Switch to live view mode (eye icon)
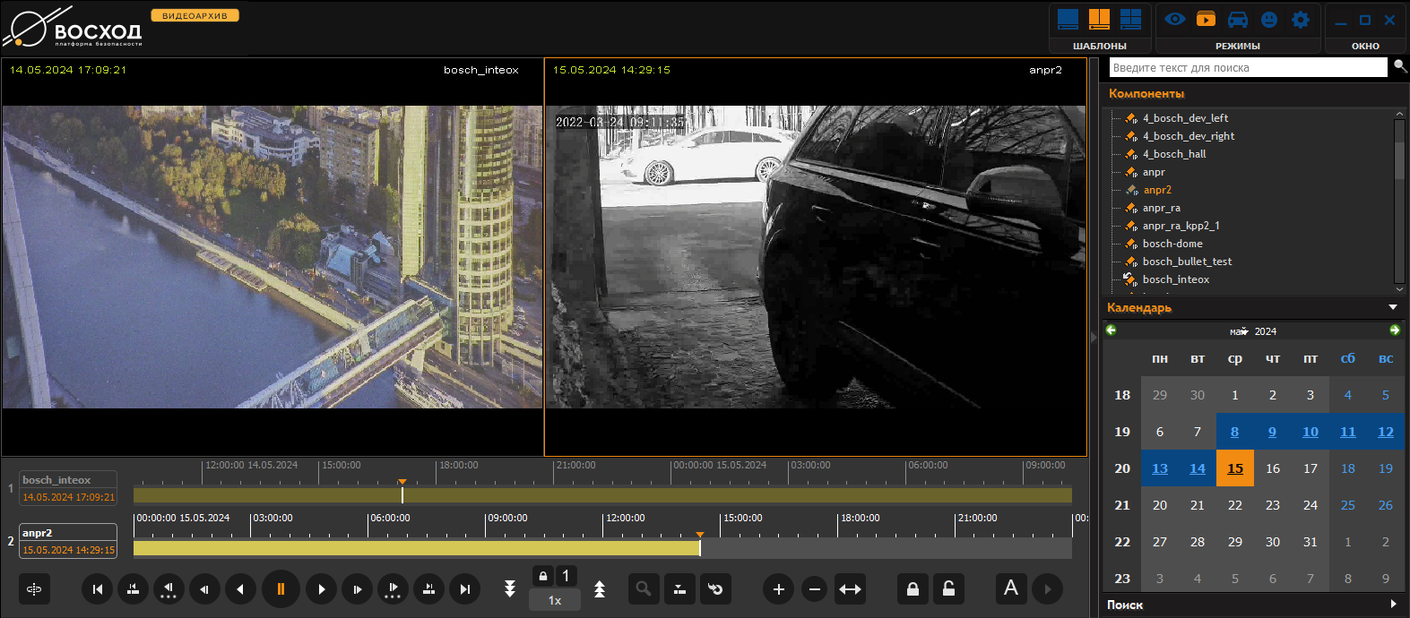The width and height of the screenshot is (1410, 618). coord(1175,19)
